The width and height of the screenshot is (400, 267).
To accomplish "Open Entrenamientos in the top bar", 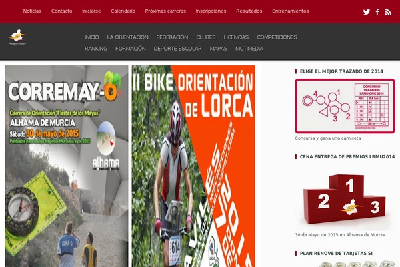I will (x=290, y=11).
